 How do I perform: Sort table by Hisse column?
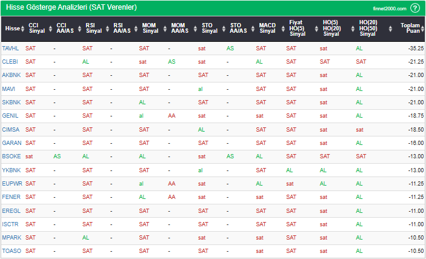(12, 29)
